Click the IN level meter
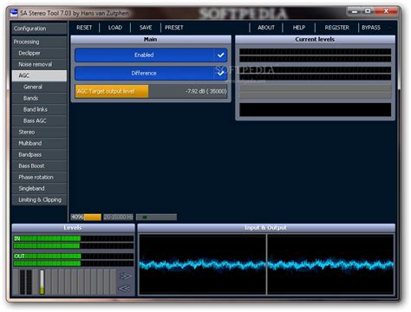Image resolution: width=411 pixels, height=312 pixels. [74, 242]
